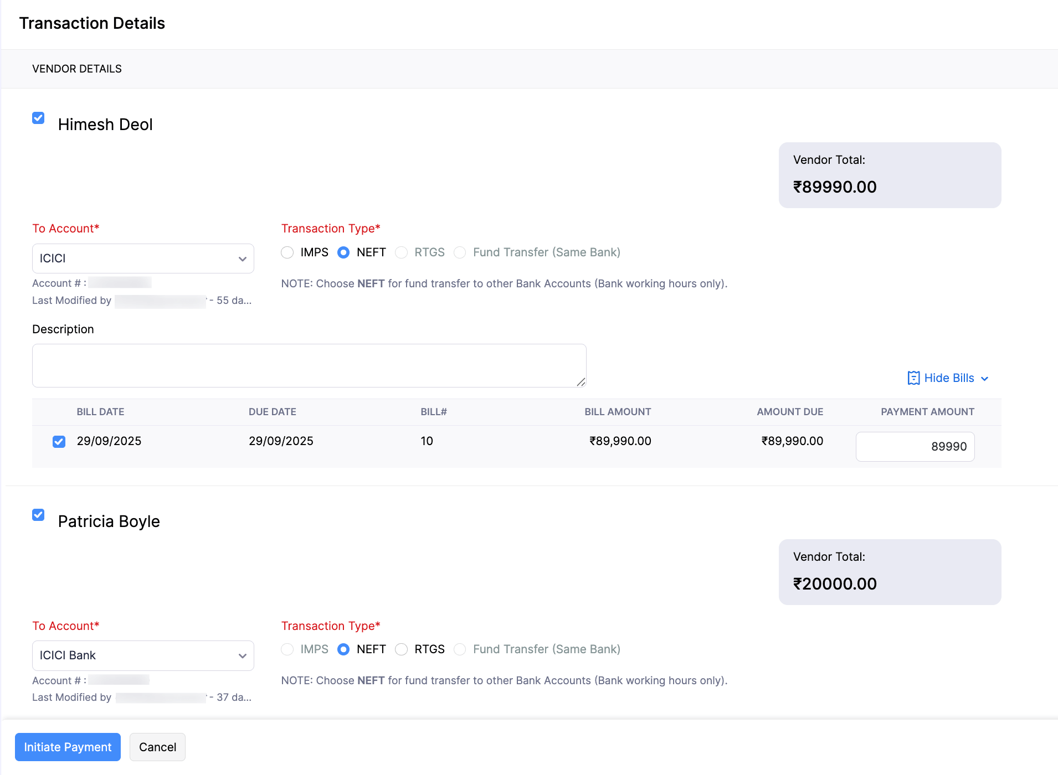The height and width of the screenshot is (775, 1058).
Task: Choose Fund Transfer (Same Bank) for Patricia Boyle
Action: coord(460,649)
